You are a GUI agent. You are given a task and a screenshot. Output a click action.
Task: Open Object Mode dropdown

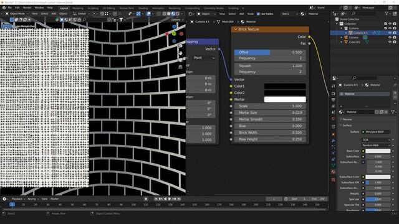coord(17,14)
